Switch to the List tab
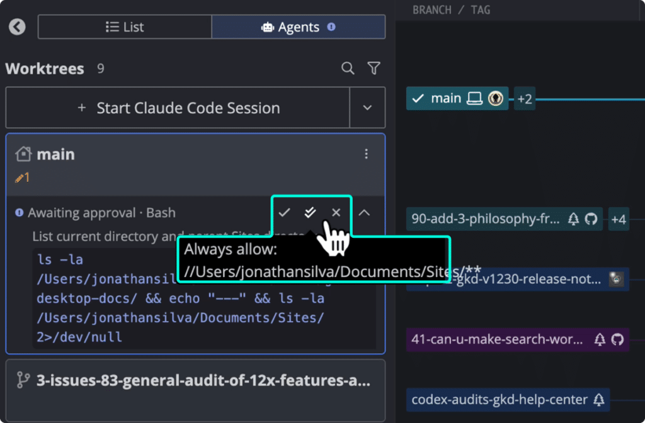The height and width of the screenshot is (423, 645). click(x=125, y=27)
